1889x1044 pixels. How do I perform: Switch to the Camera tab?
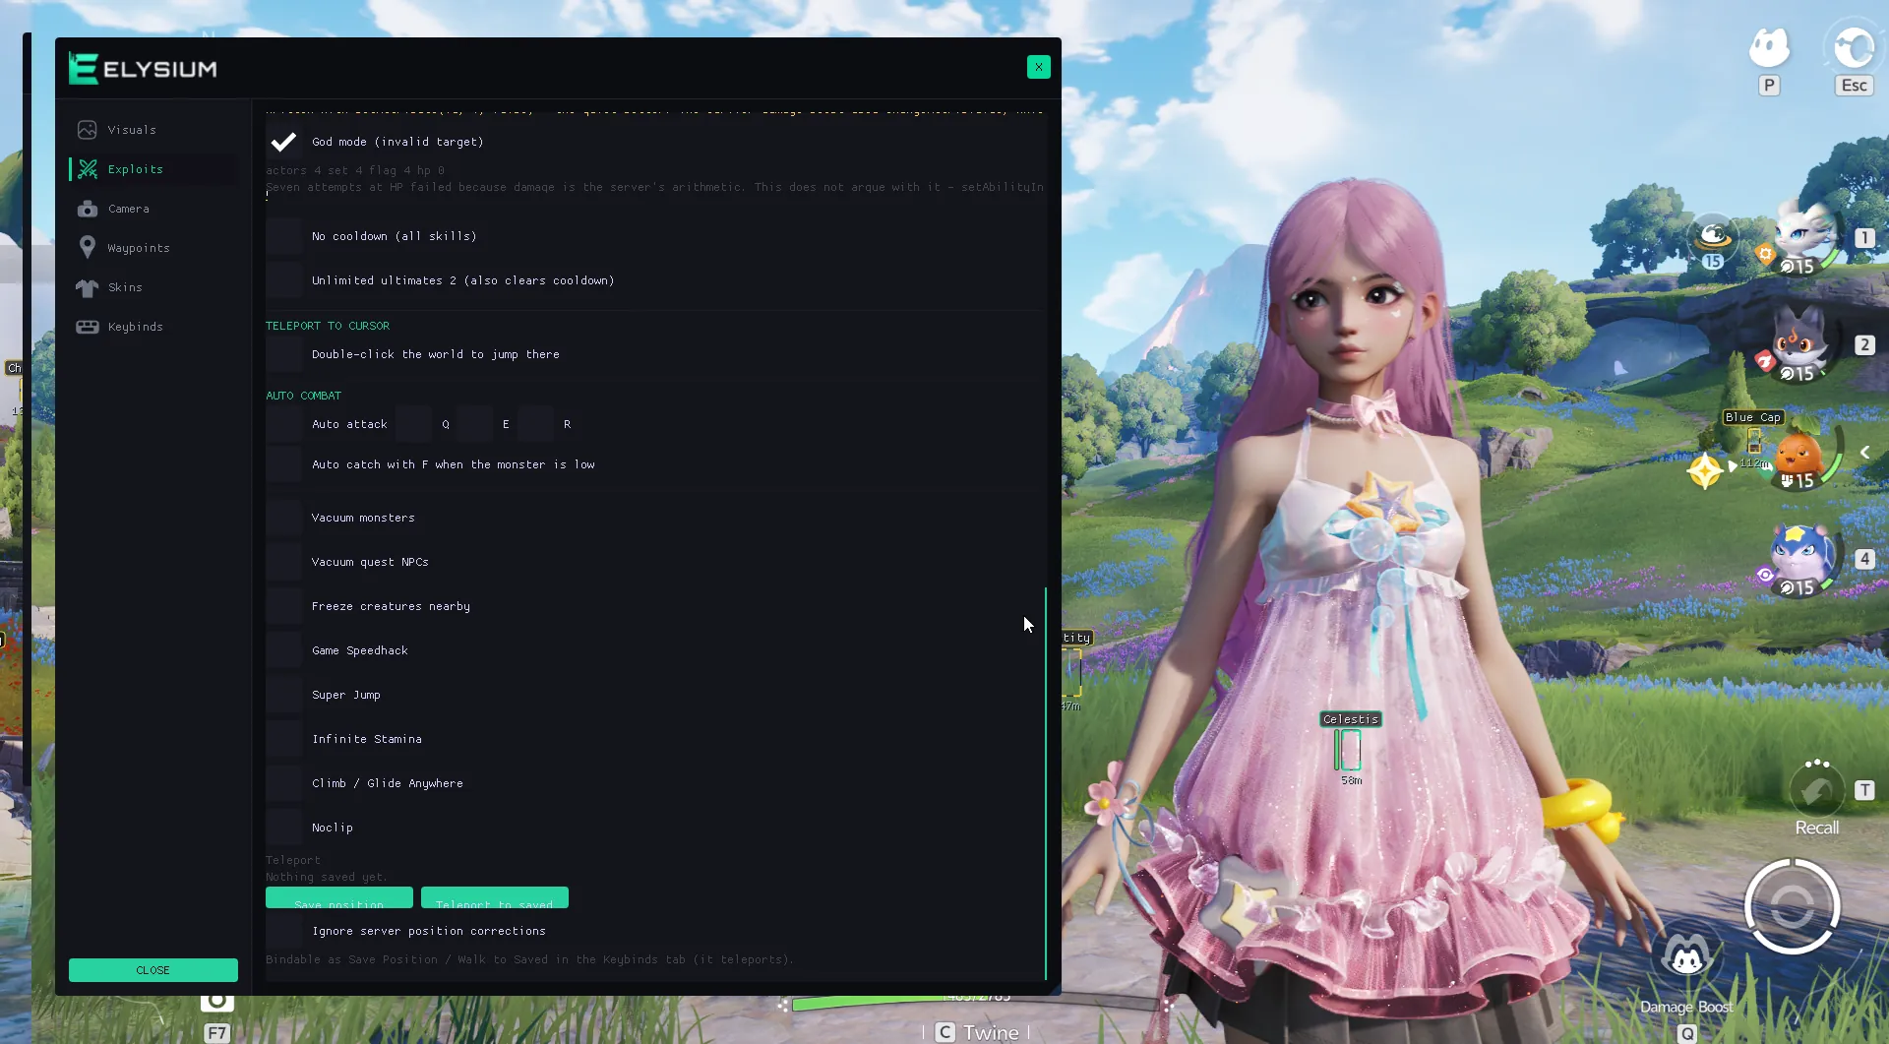(x=153, y=209)
